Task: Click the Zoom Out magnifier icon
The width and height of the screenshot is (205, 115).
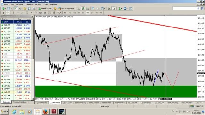Action: pos(97,9)
